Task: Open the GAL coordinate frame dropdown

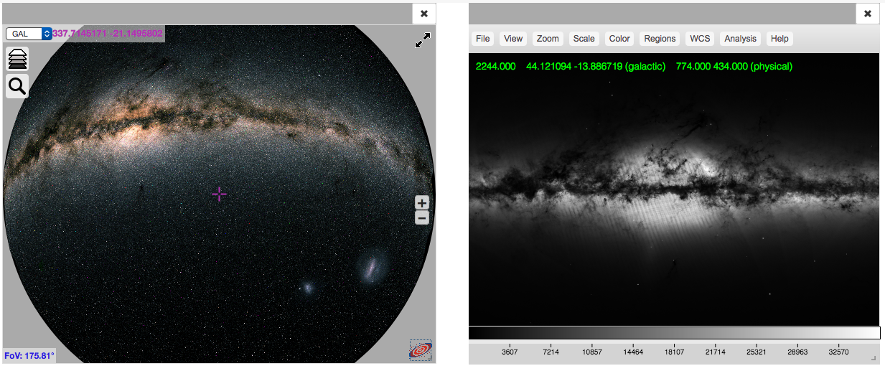Action: (29, 34)
